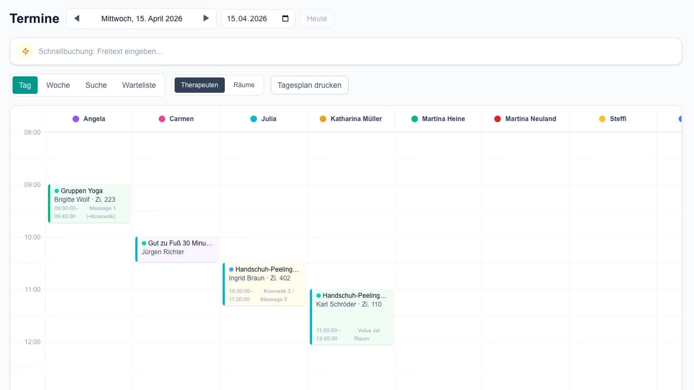Click the red dot beside Martina Neuland
Screen dimensions: 694x390
point(498,119)
